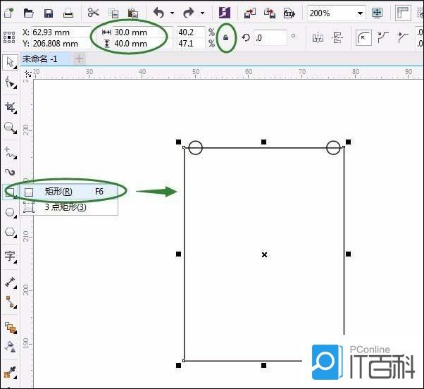This screenshot has height=389, width=424.
Task: Select the Pick tool arrow
Action: point(10,62)
